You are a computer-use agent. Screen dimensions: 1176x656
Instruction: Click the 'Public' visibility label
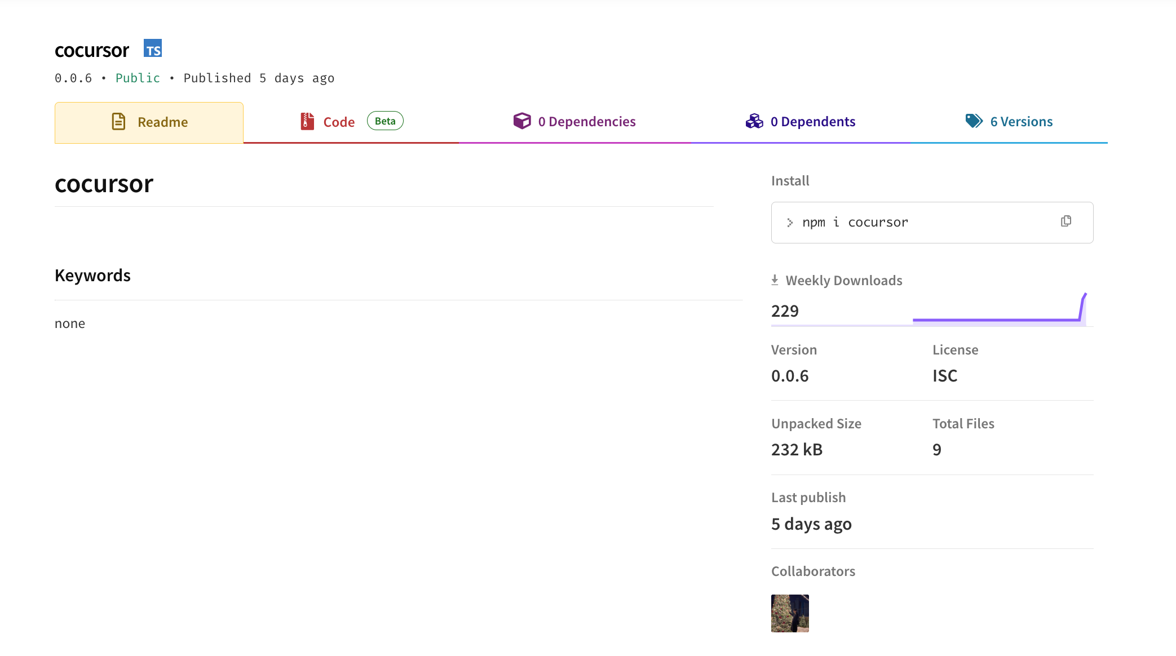tap(138, 78)
